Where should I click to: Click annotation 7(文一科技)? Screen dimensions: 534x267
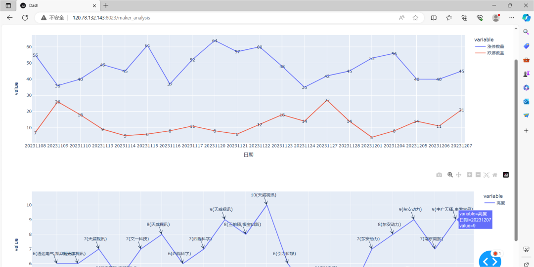[x=137, y=239]
